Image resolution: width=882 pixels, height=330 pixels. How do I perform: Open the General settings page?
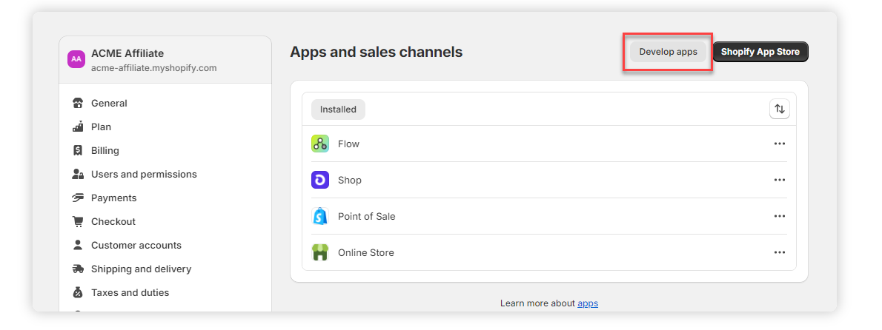109,104
